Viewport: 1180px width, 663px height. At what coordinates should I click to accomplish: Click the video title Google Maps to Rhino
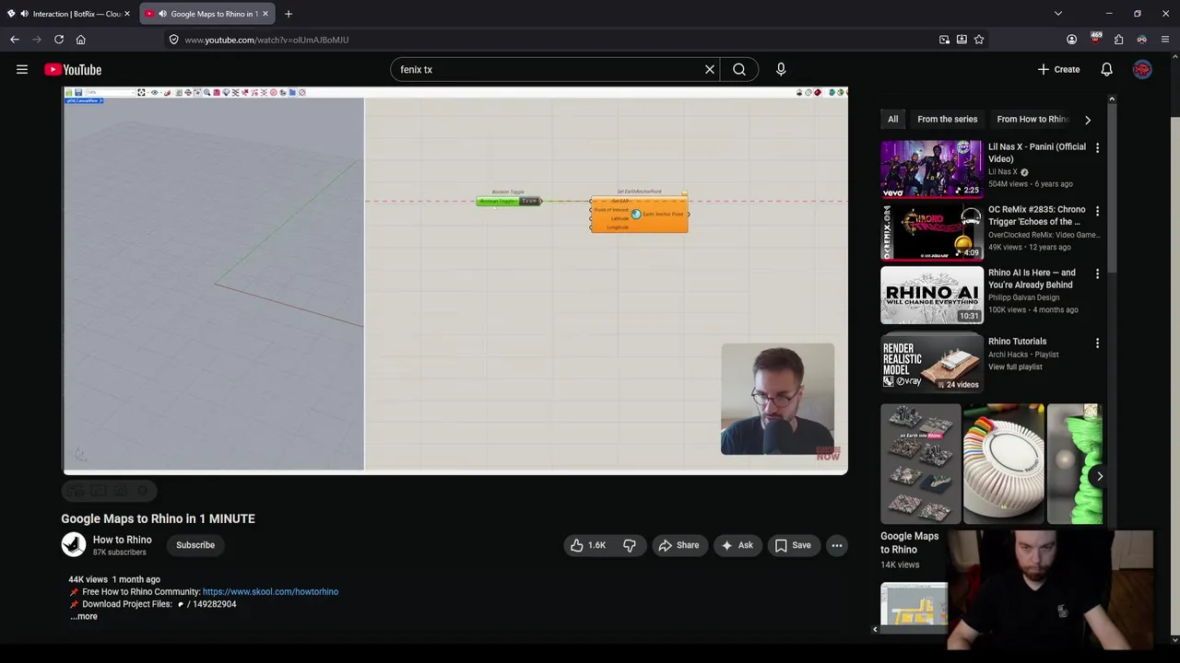click(158, 518)
